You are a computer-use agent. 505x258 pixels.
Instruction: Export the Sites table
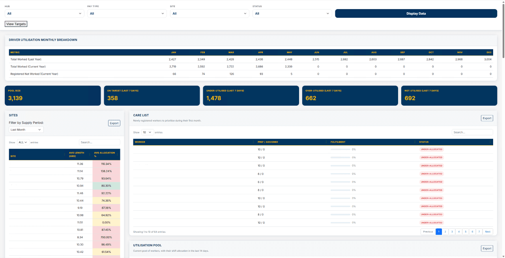[114, 123]
